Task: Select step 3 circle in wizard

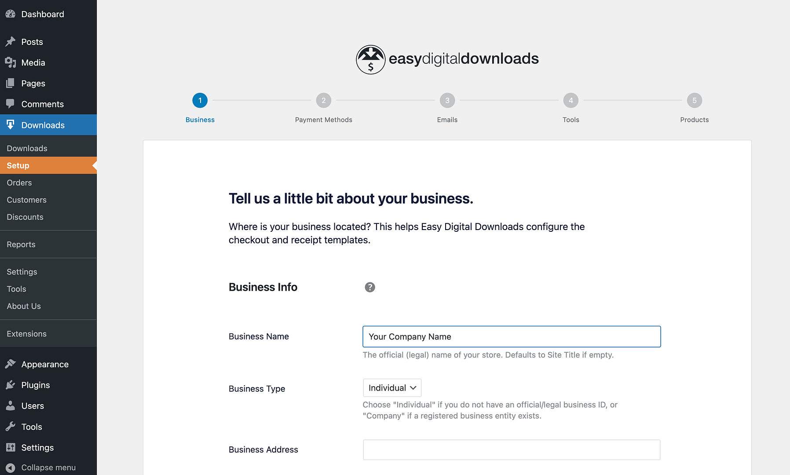Action: click(447, 100)
